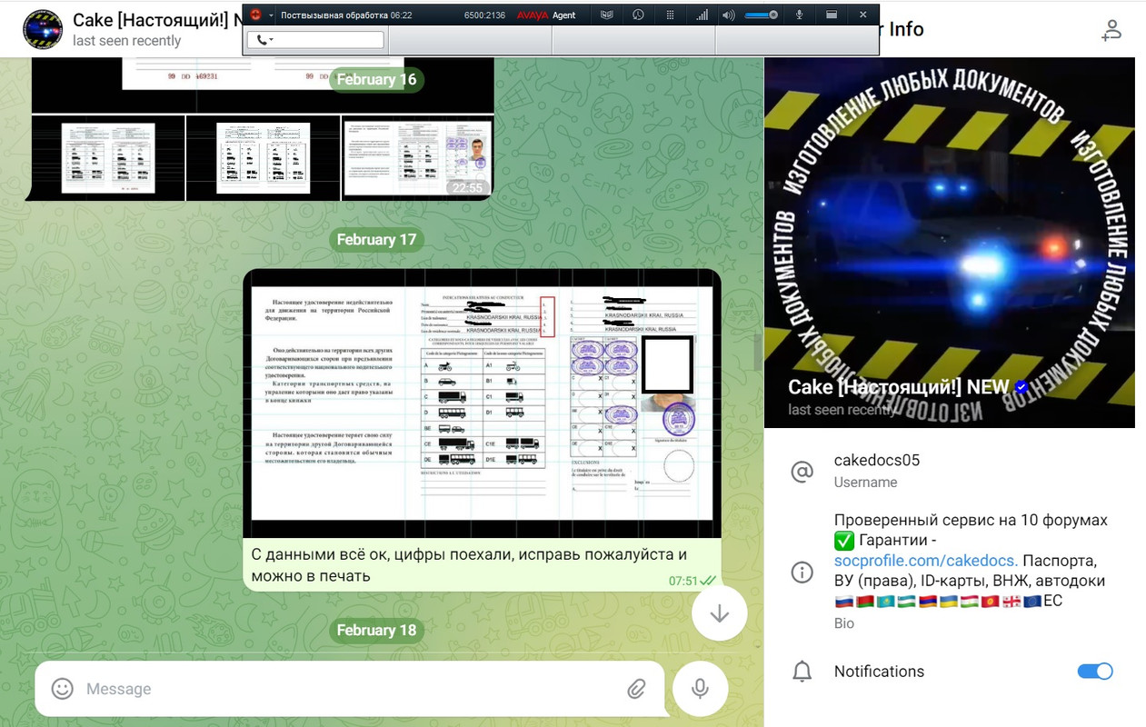Click the verified badge beside Cake NEW
The height and width of the screenshot is (727, 1146).
(1021, 387)
